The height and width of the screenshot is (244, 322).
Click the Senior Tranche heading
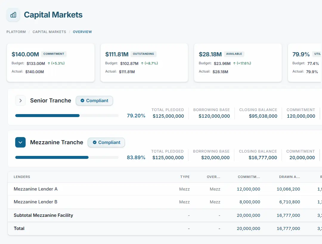click(x=50, y=101)
